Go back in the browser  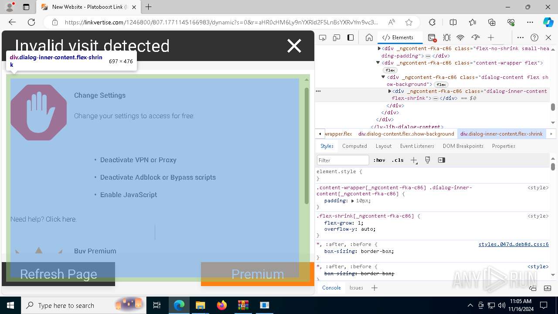[x=12, y=22]
